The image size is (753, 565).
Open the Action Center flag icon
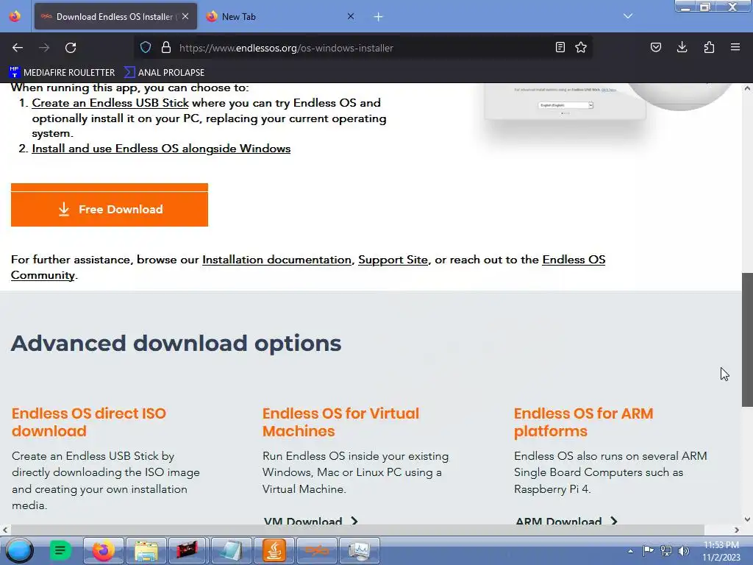(648, 550)
